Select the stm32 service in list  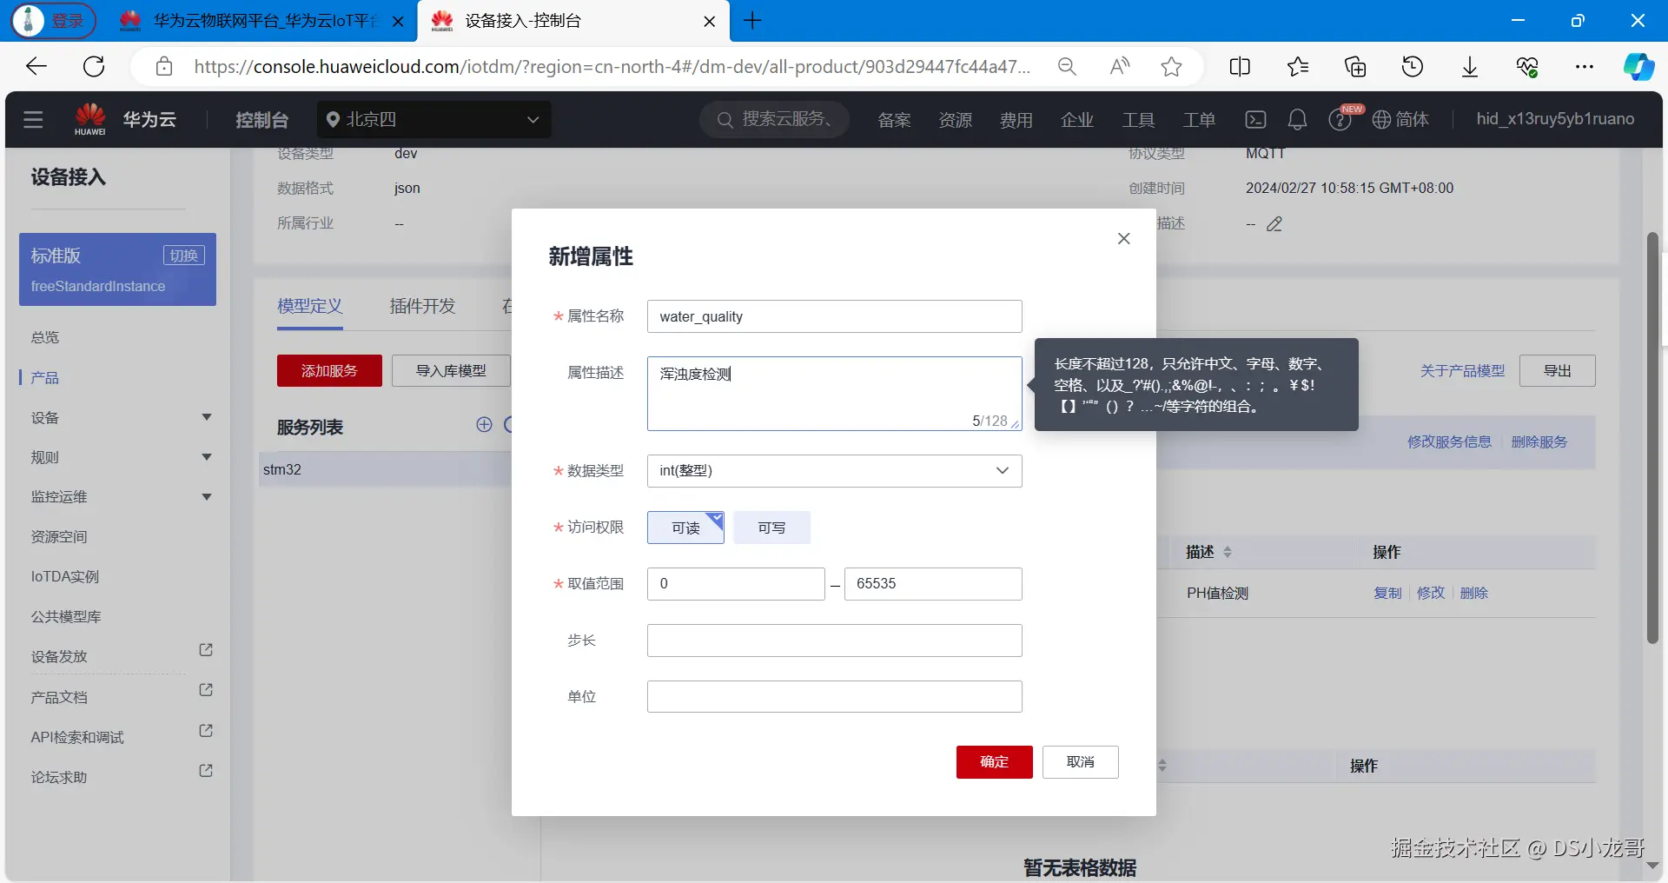pyautogui.click(x=386, y=469)
